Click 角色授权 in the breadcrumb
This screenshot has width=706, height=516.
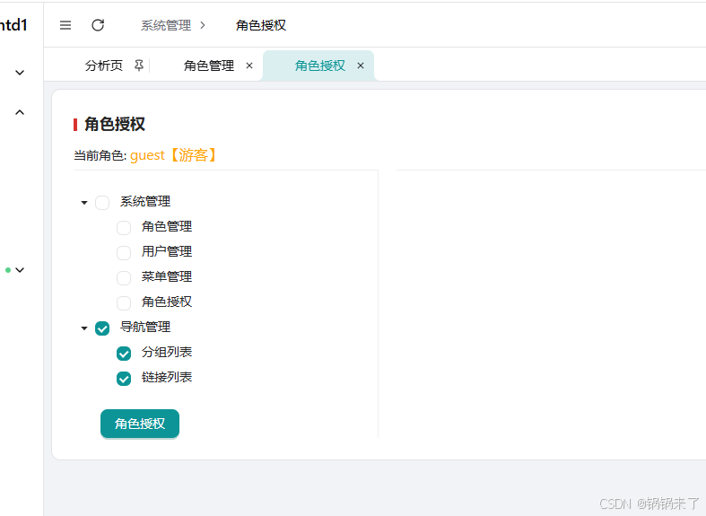click(261, 25)
